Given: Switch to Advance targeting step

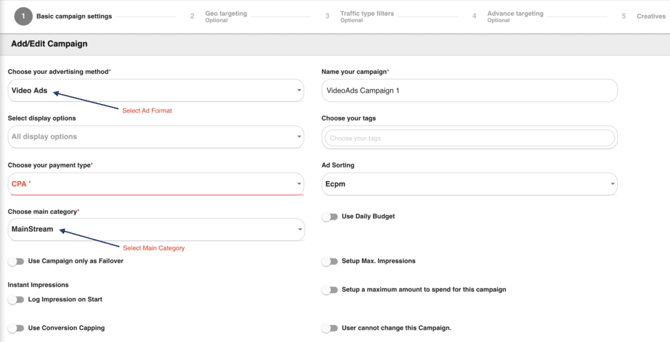Looking at the screenshot, I should click(514, 14).
